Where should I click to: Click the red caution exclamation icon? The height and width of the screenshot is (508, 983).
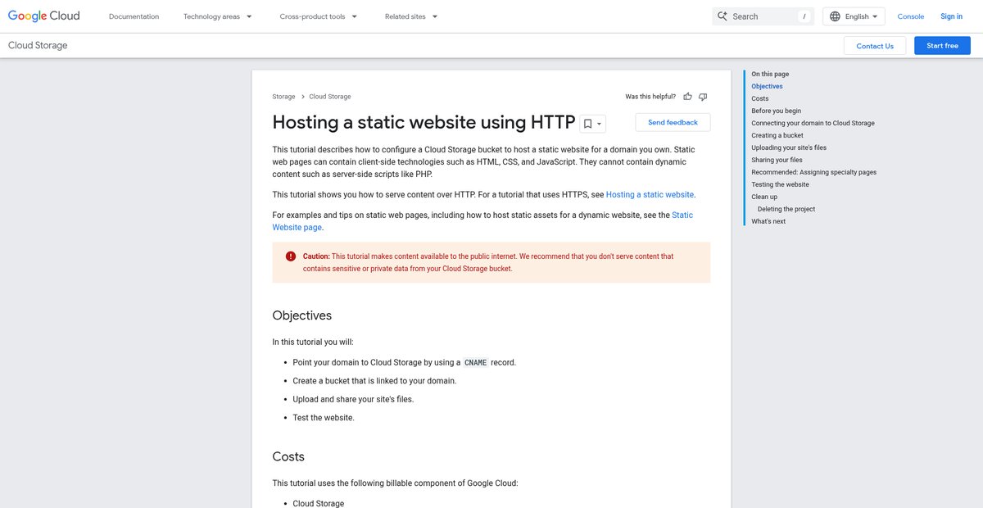(290, 256)
